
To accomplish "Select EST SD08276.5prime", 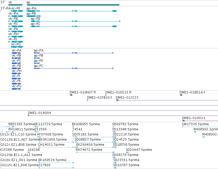I will [x=125, y=155].
